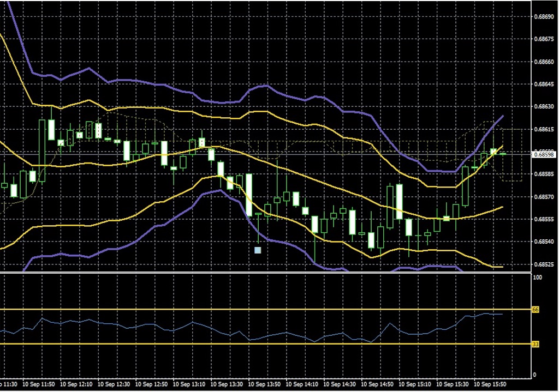Screen dimensions: 559x392
Task: Click the 0.68525 price axis label
Action: [x=544, y=264]
